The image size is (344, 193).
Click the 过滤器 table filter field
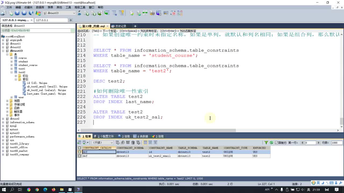pos(38,31)
